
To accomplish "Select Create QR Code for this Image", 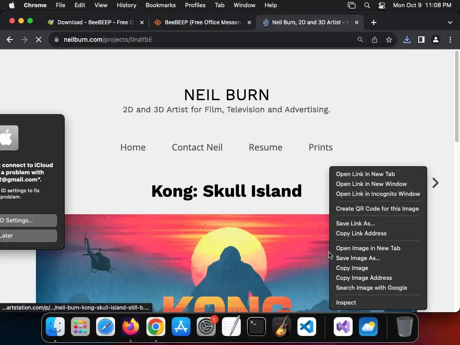I will point(378,208).
